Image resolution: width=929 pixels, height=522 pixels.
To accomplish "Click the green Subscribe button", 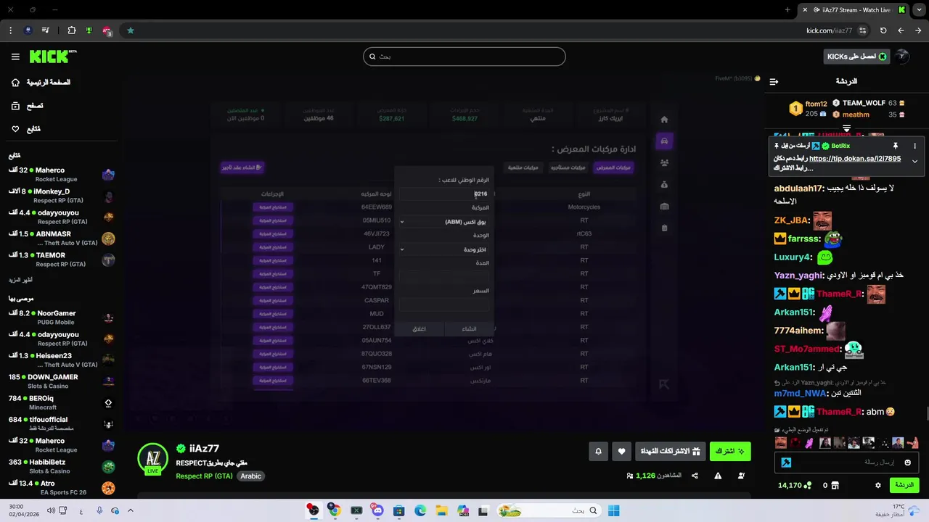I will coord(730,451).
